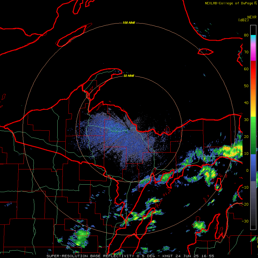Click the 40 dBZ scale value
Image resolution: width=258 pixels, height=258 pixels.
pos(246,103)
